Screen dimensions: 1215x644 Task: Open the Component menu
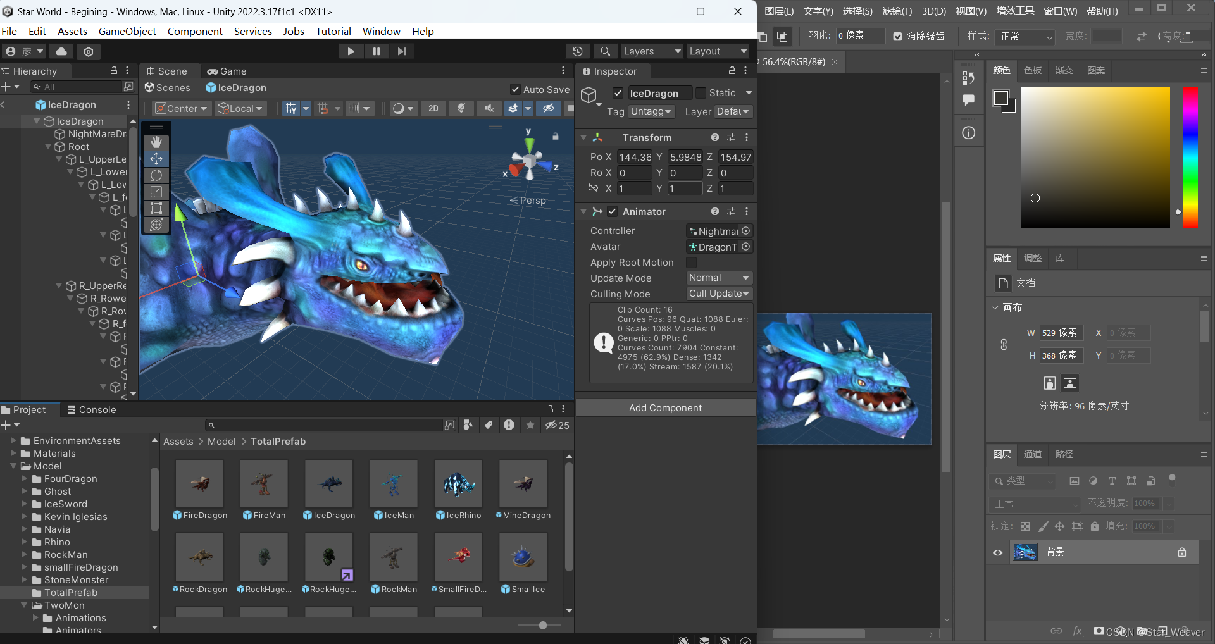tap(195, 31)
